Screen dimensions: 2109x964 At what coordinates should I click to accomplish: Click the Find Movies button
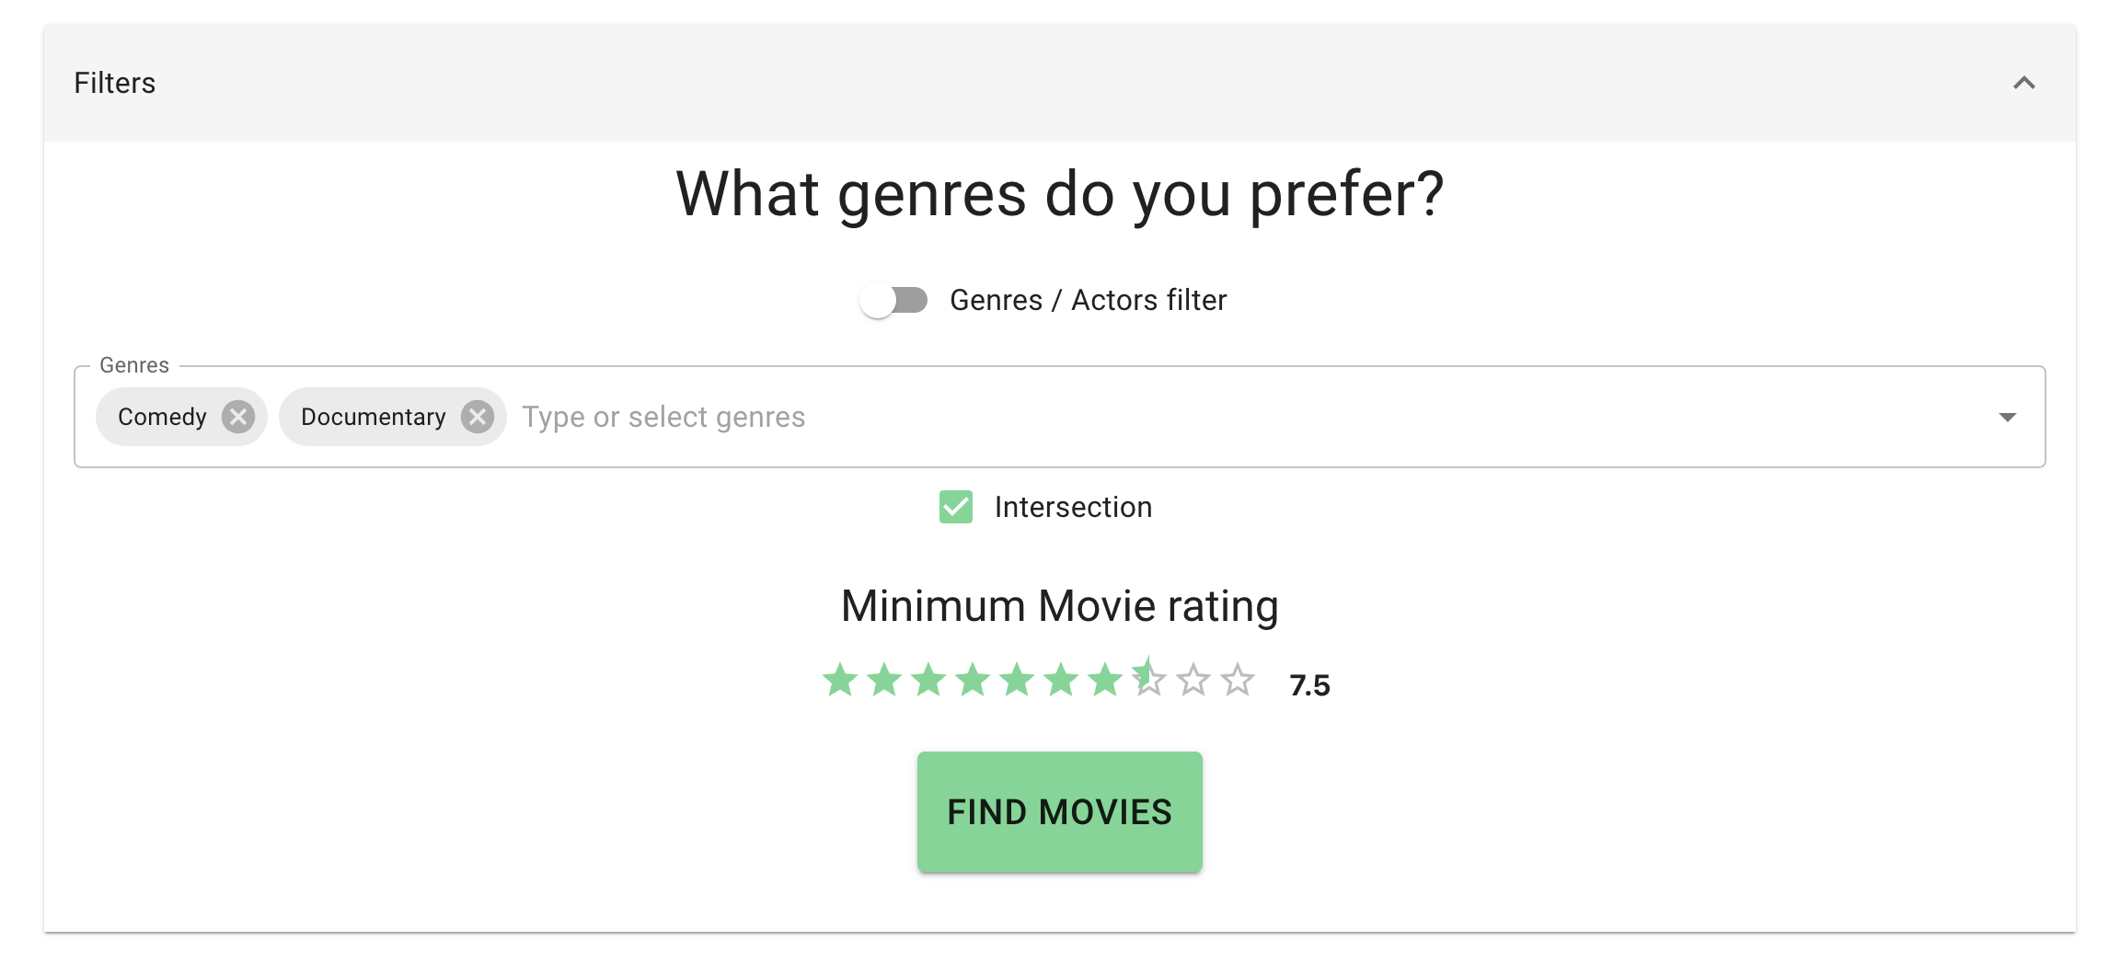click(1059, 812)
